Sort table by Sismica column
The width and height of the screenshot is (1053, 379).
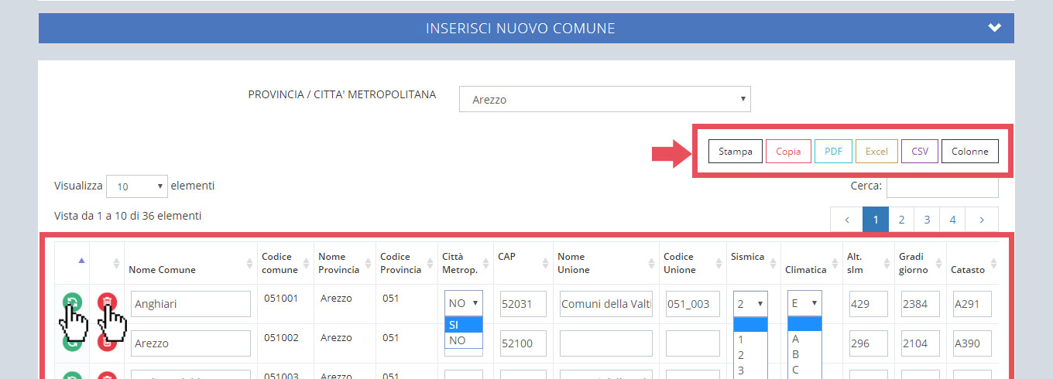coord(753,263)
